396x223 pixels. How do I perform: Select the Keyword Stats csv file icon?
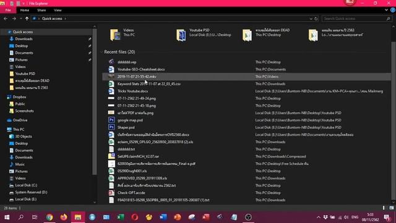[x=111, y=84]
